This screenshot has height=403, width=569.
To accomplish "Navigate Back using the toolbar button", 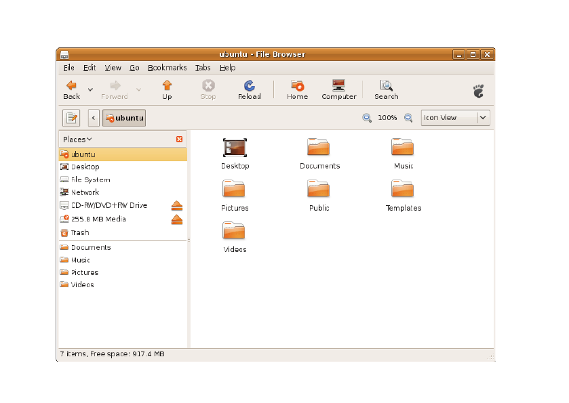I will point(71,89).
